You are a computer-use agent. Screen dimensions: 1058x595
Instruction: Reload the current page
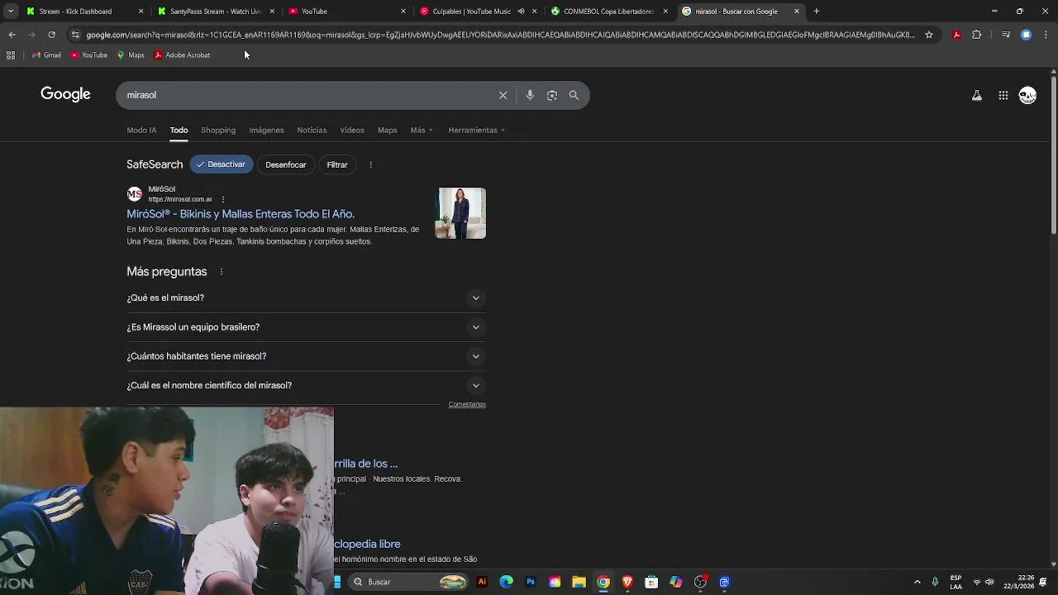coord(51,35)
